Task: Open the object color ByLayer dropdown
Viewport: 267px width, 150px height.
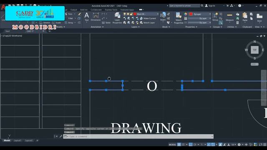Action: tap(210, 14)
